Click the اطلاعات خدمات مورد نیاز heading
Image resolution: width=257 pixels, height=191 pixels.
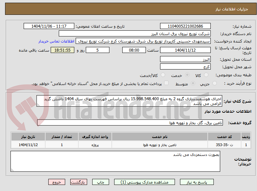click(228, 111)
